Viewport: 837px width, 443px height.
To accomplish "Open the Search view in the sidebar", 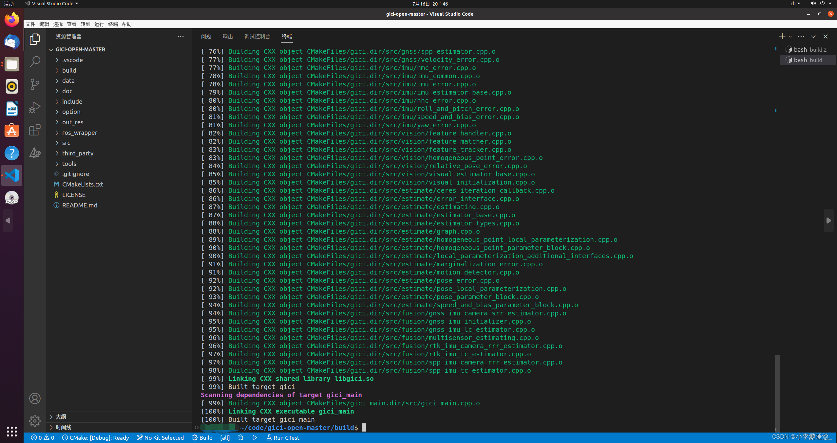I will (x=35, y=62).
